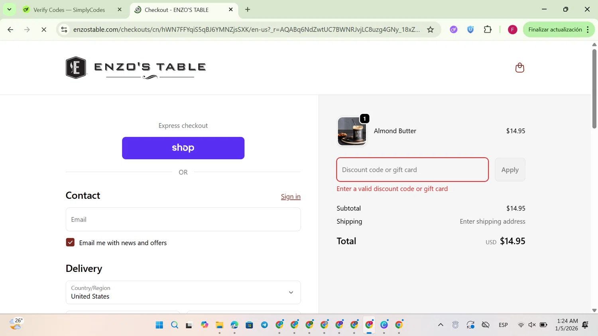598x336 pixels.
Task: Open the notification bell in tray
Action: tap(585, 325)
